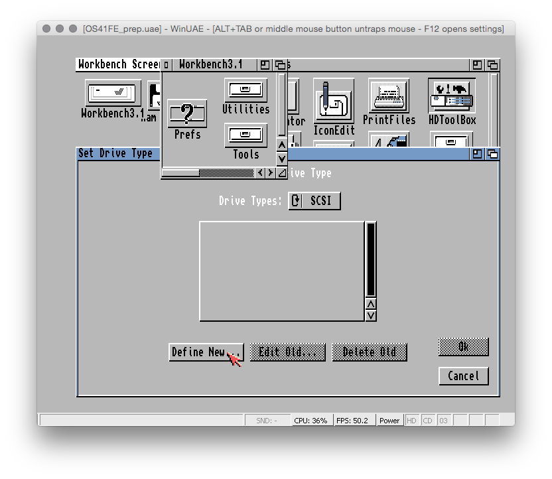Open the PrintFiles icon
This screenshot has height=479, width=552.
tap(389, 96)
